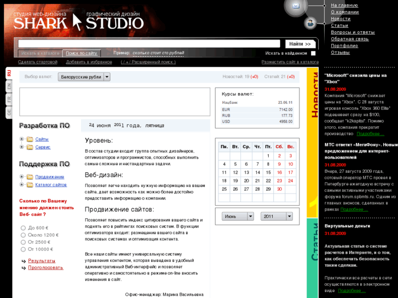Image resolution: width=398 pixels, height=298 pixels.
Task: Click the Сделать стартовой link
Action: (38, 62)
